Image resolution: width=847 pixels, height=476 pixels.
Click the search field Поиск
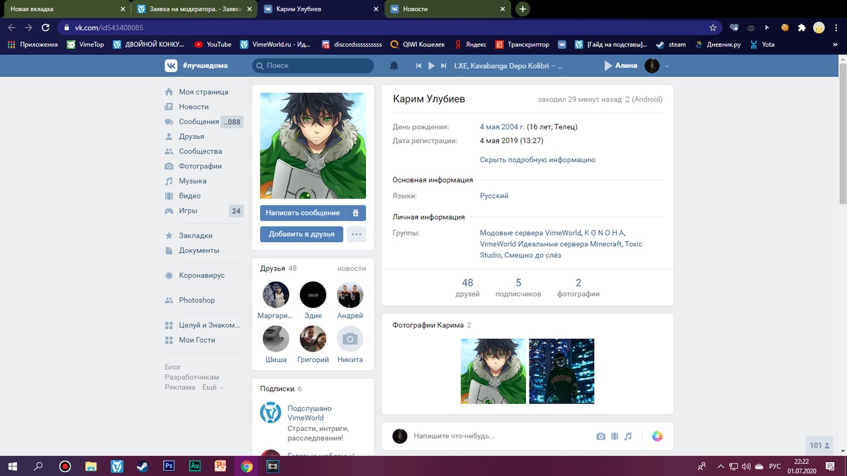[x=313, y=66]
